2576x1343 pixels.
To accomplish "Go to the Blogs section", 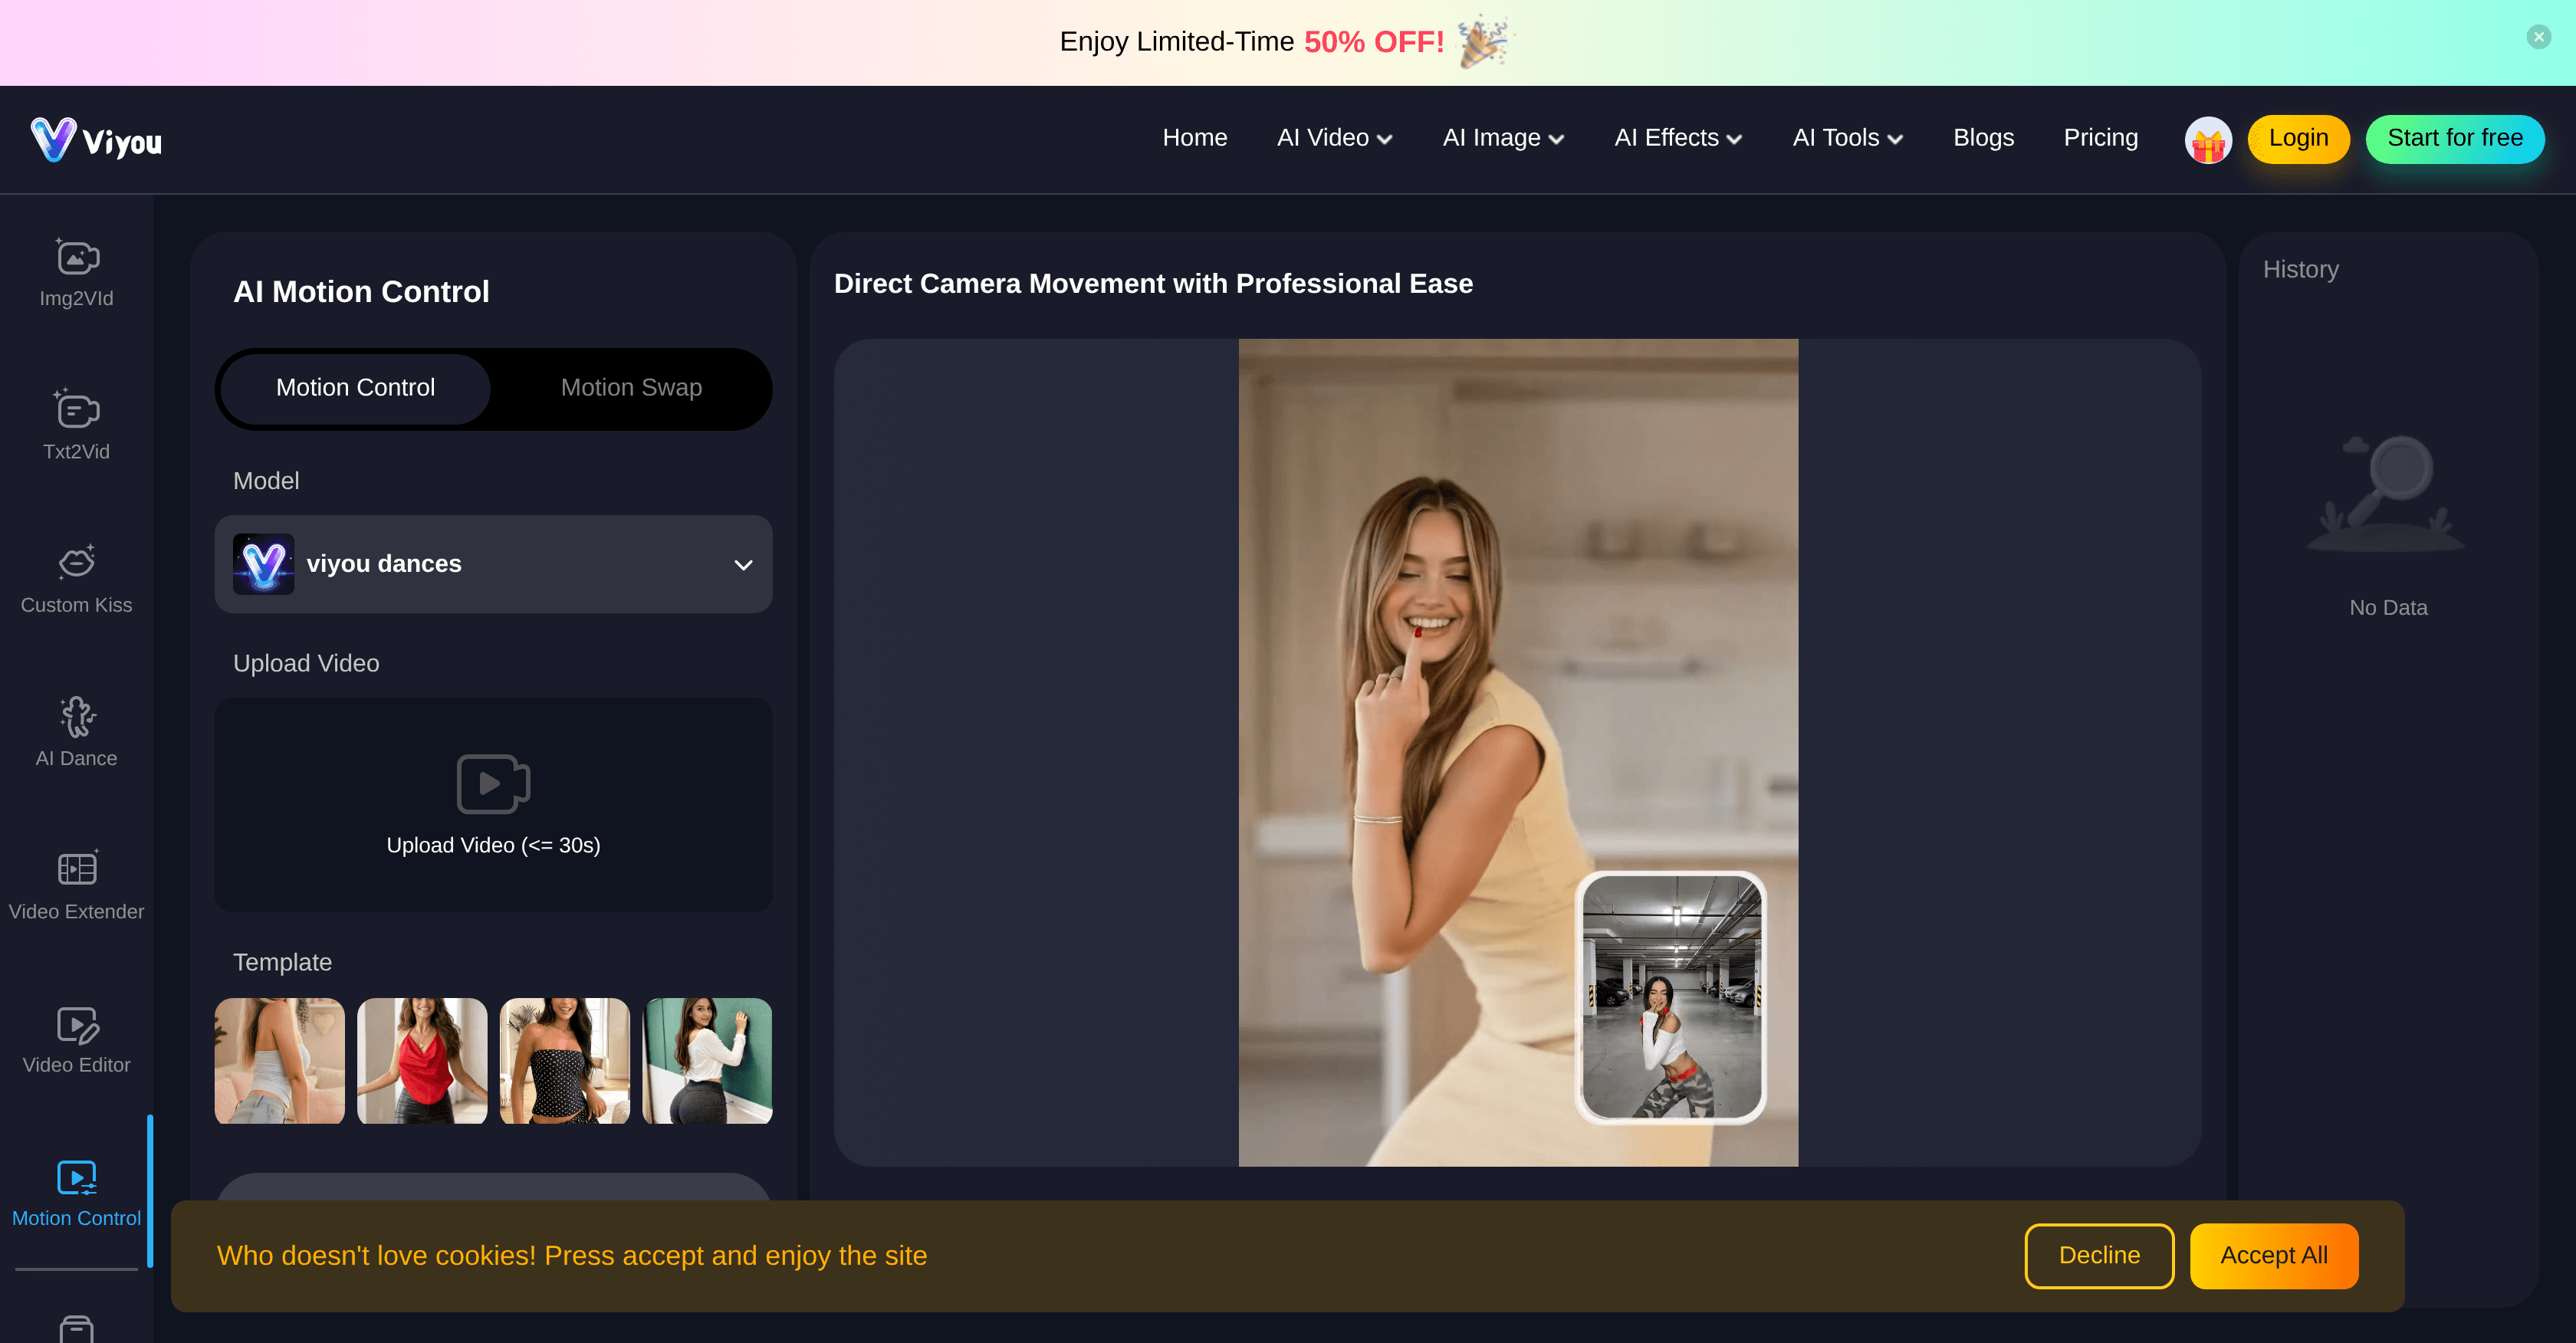I will coord(1983,138).
